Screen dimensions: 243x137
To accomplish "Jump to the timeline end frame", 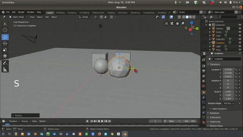I will 110,121.
